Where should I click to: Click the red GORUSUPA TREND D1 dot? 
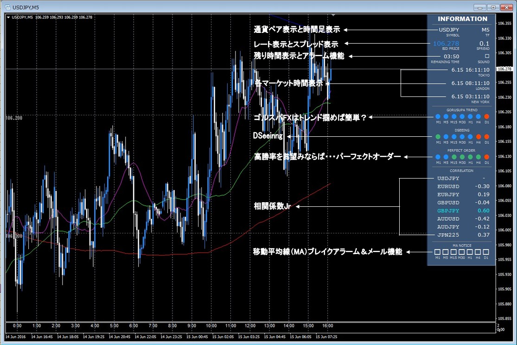[x=486, y=116]
